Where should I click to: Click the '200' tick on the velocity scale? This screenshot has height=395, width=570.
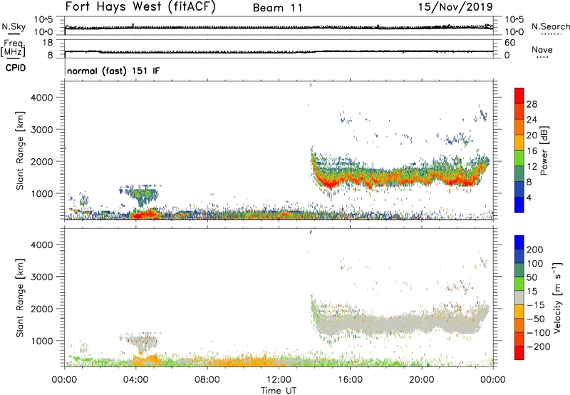coord(535,250)
